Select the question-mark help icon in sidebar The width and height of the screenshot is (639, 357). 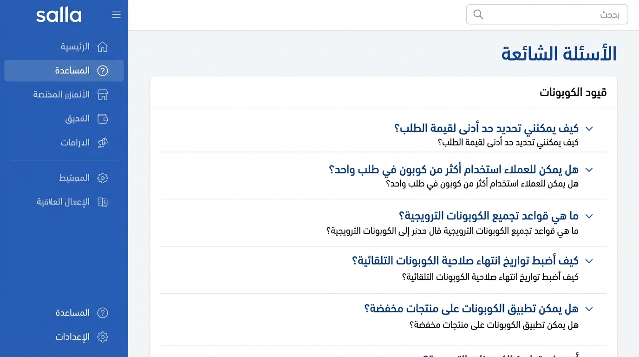pos(103,71)
